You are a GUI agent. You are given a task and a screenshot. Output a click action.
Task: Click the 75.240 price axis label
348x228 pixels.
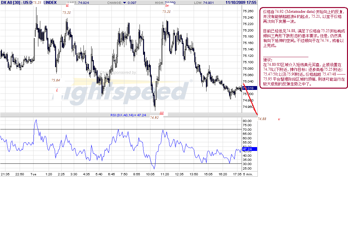click(248, 17)
